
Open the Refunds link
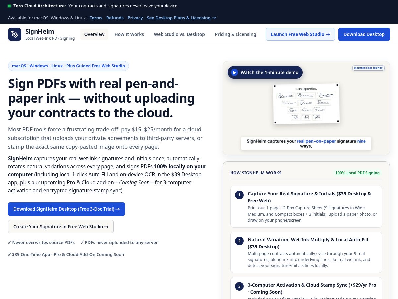click(x=115, y=18)
